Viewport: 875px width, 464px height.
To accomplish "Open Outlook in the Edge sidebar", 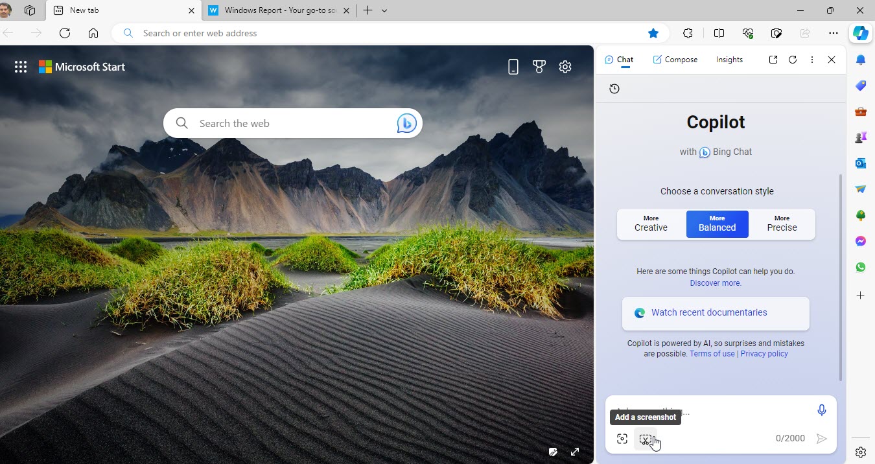I will pos(861,163).
